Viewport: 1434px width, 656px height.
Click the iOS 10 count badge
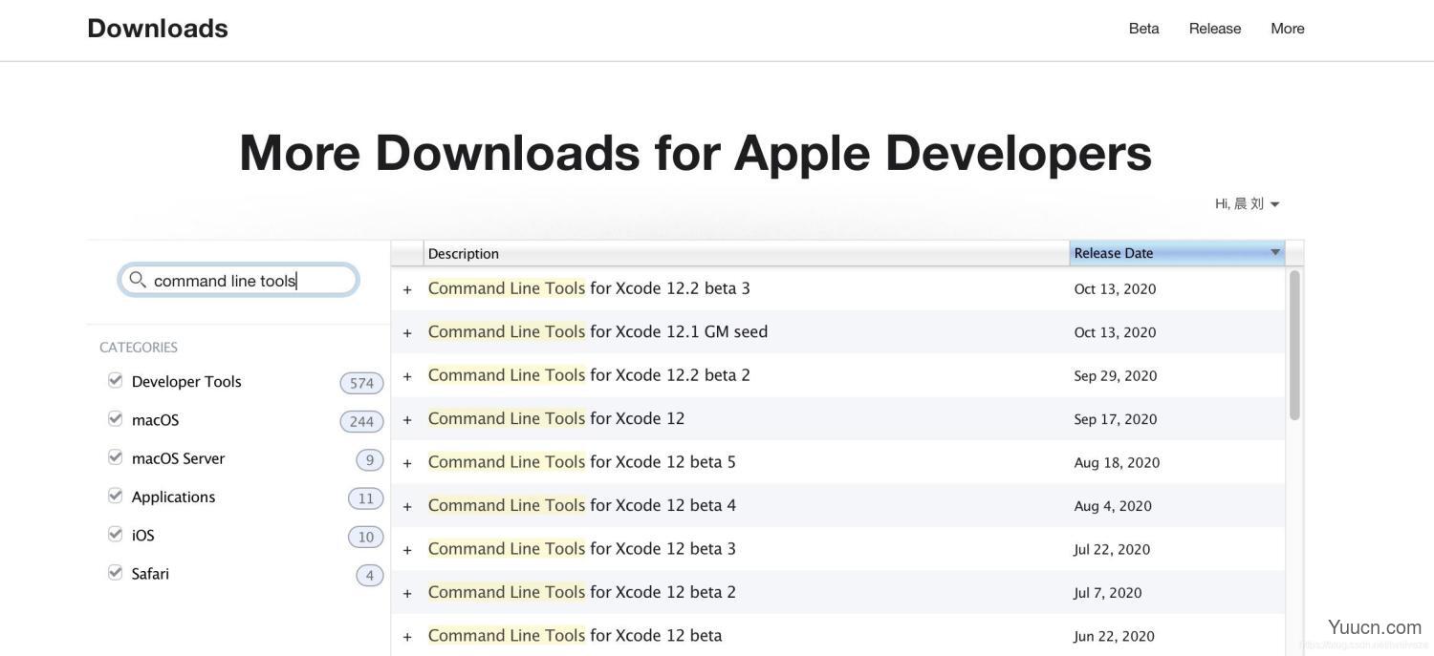coord(365,537)
